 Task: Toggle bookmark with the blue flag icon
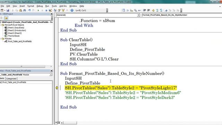click(x=166, y=10)
